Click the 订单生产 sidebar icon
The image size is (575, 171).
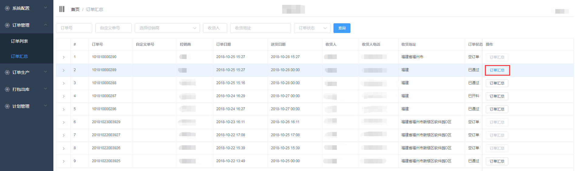(7, 72)
